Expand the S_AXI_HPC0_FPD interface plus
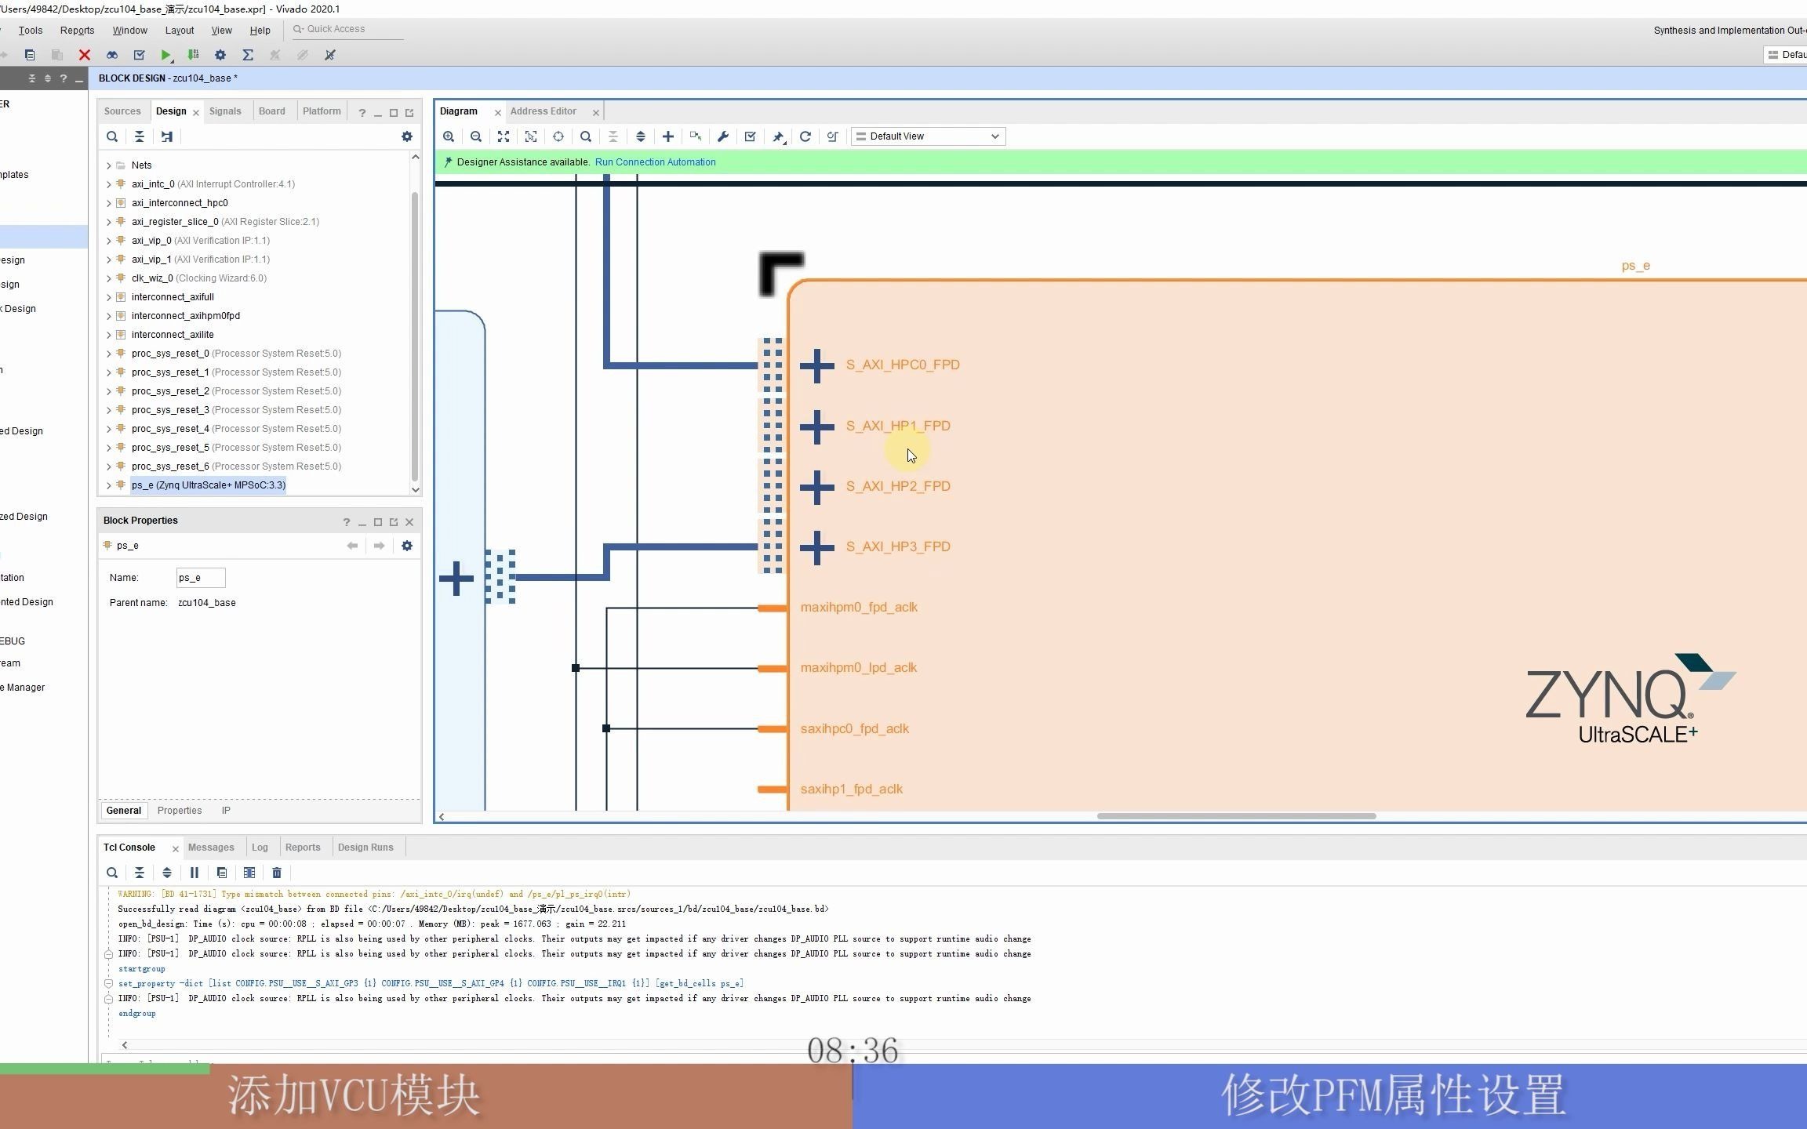This screenshot has width=1807, height=1129. [x=817, y=365]
